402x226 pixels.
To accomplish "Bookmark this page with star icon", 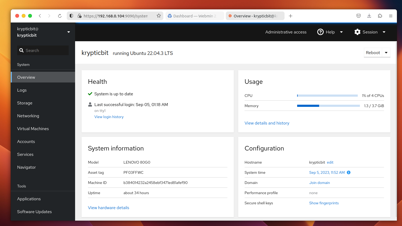I will 159,16.
